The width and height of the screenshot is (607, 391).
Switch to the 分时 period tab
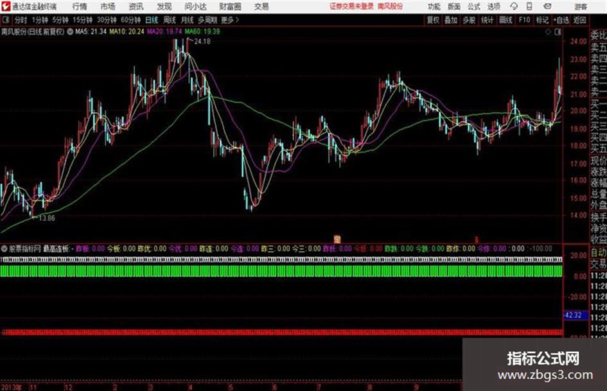(x=21, y=20)
